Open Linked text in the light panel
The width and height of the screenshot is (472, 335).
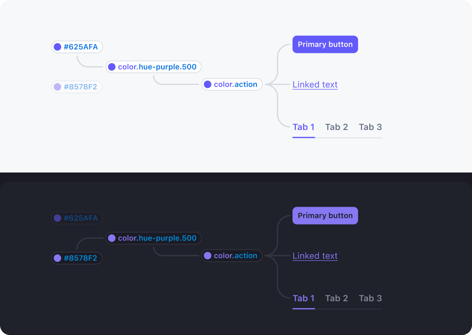(x=315, y=85)
